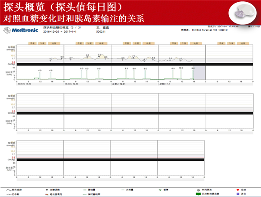Click the purple square 其它 legend icon
Viewport: 261px width, 197px height.
[x=238, y=194]
